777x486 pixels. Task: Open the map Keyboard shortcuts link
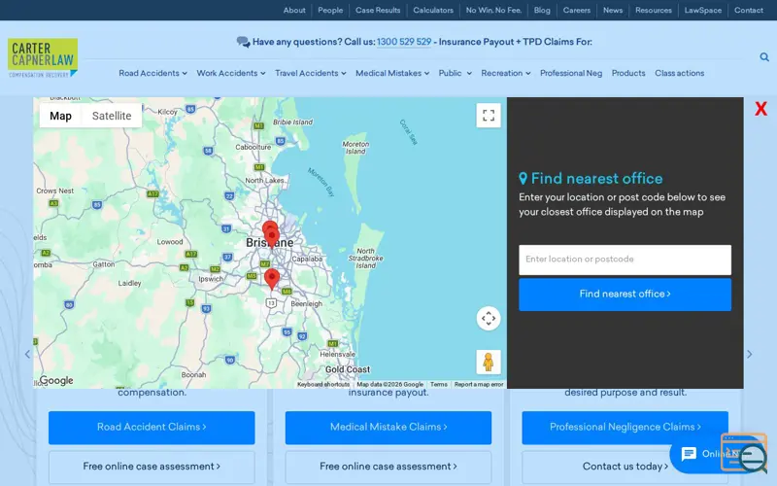point(323,384)
